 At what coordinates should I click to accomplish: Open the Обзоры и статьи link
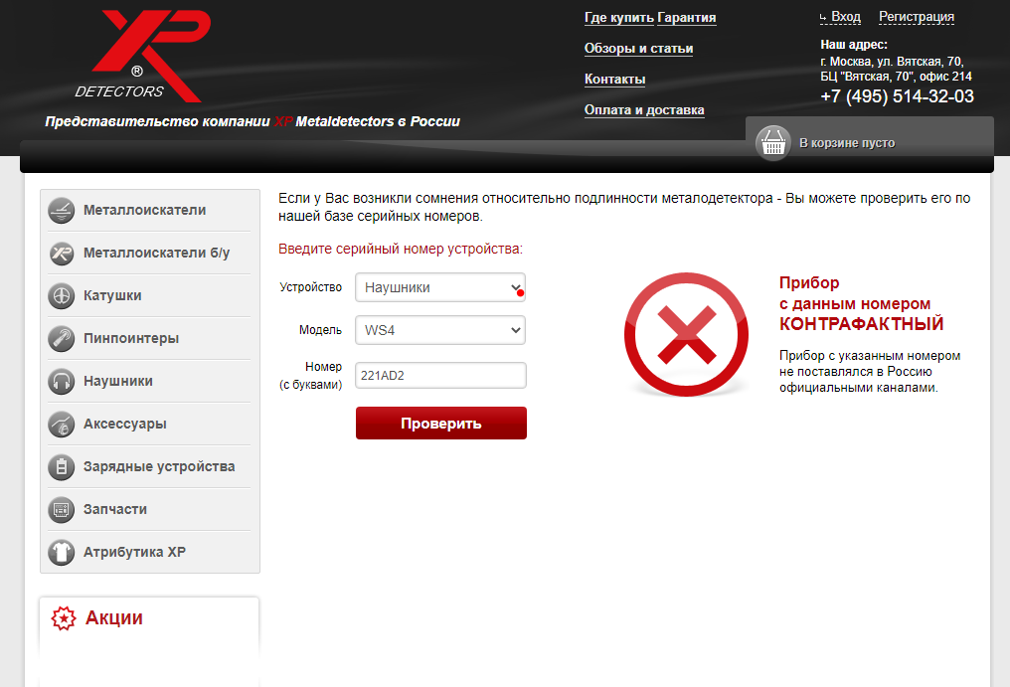(x=638, y=49)
